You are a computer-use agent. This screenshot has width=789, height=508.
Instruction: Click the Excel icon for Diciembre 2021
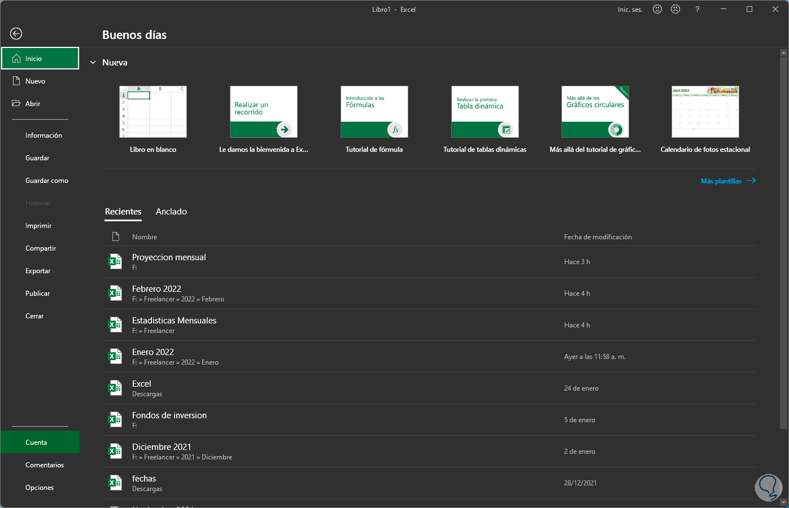(115, 451)
